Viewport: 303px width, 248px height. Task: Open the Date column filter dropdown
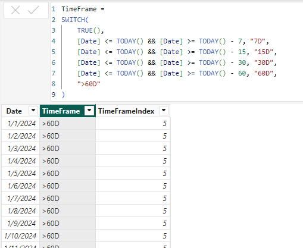[x=33, y=110]
